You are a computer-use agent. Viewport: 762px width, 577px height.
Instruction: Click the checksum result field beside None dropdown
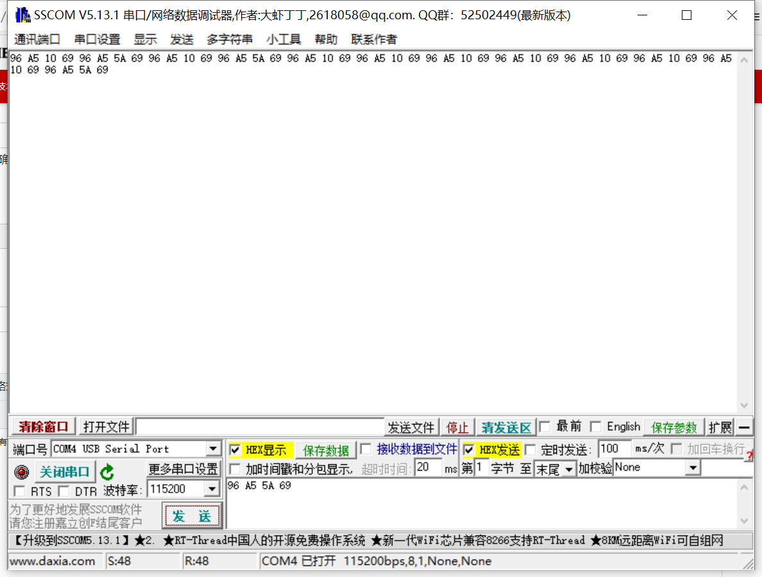[x=727, y=468]
